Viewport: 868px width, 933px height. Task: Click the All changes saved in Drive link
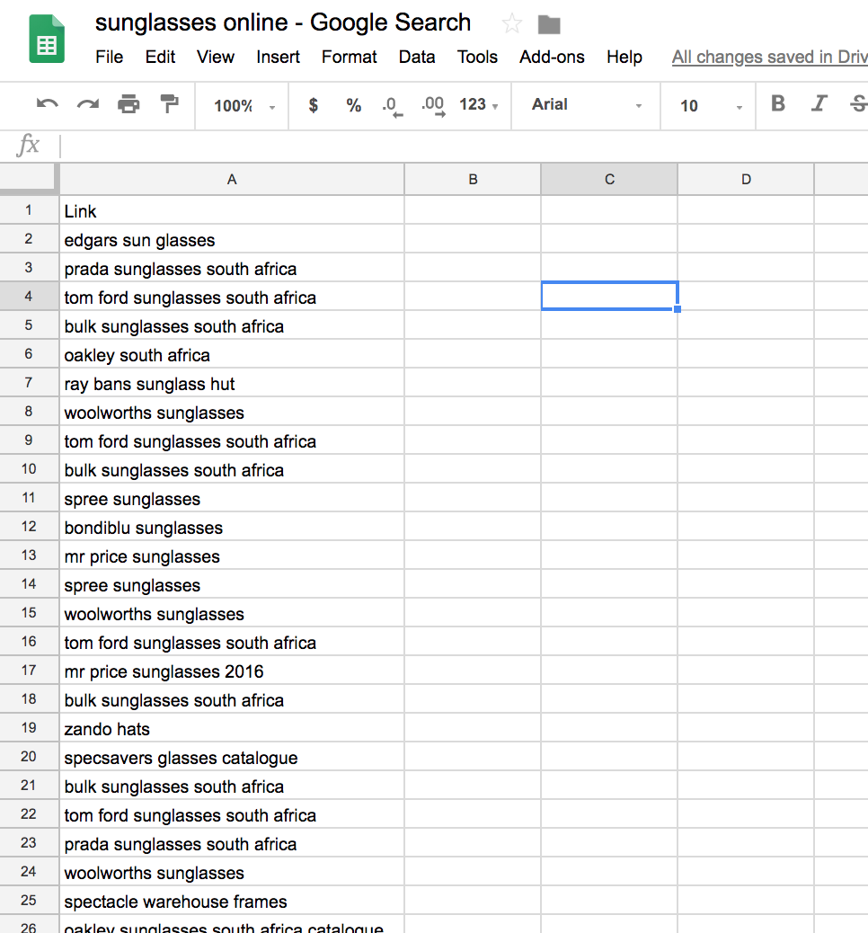tap(770, 58)
